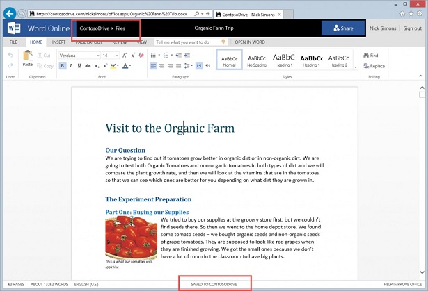Insert a bulleted list
The image size is (428, 291).
(153, 56)
